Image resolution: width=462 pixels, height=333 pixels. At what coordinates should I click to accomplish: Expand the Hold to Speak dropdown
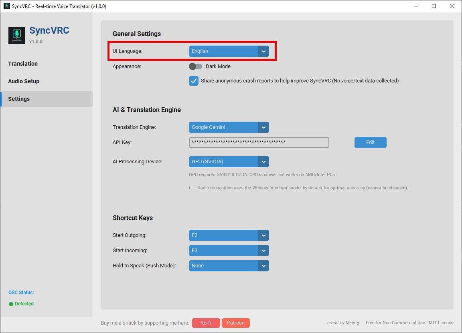tap(229, 266)
